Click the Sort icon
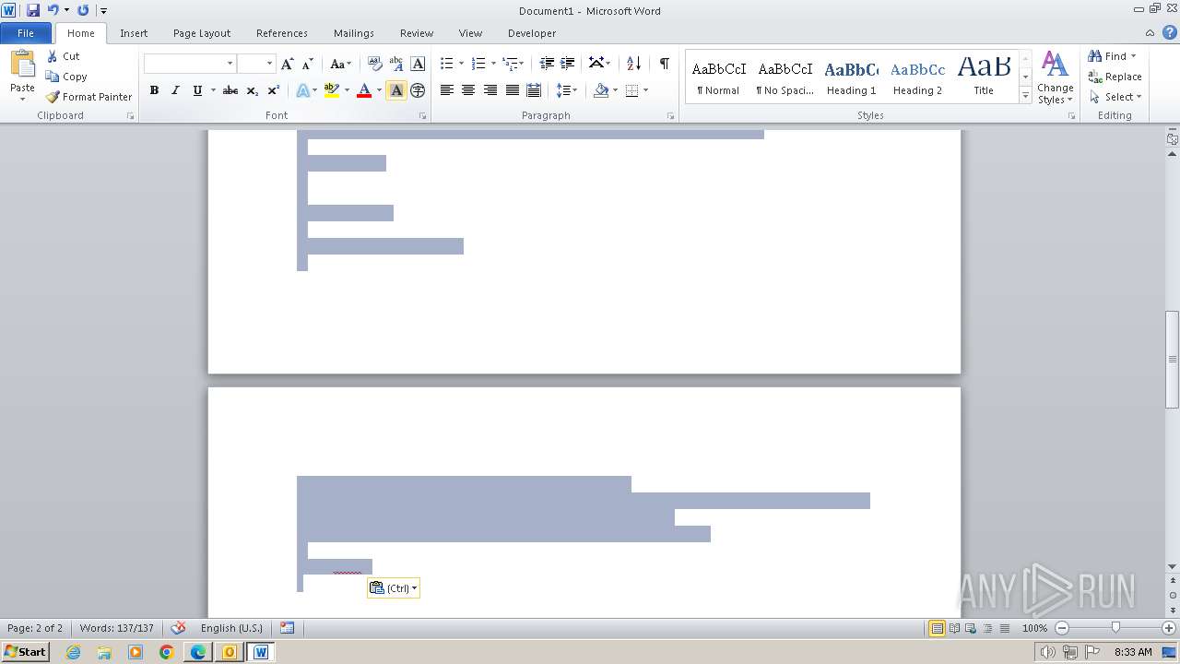 (x=633, y=64)
